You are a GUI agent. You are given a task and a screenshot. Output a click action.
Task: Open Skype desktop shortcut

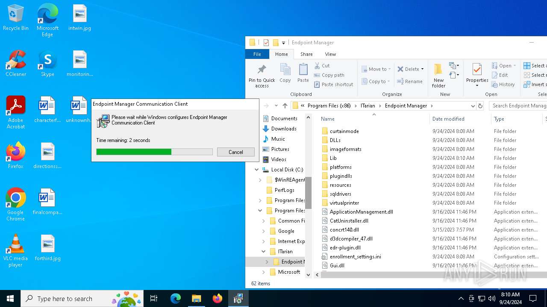point(47,64)
